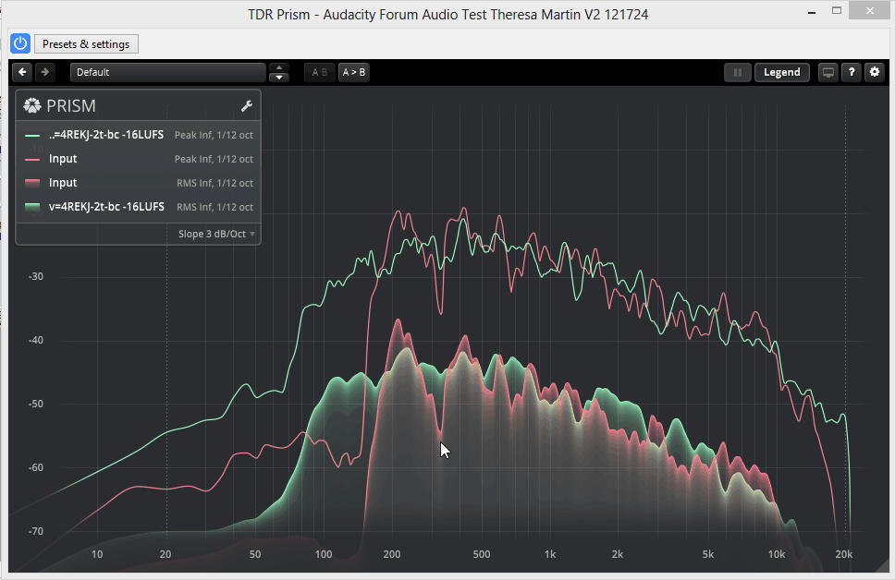Toggle the plugin power bypass button
This screenshot has width=895, height=580.
click(x=20, y=44)
